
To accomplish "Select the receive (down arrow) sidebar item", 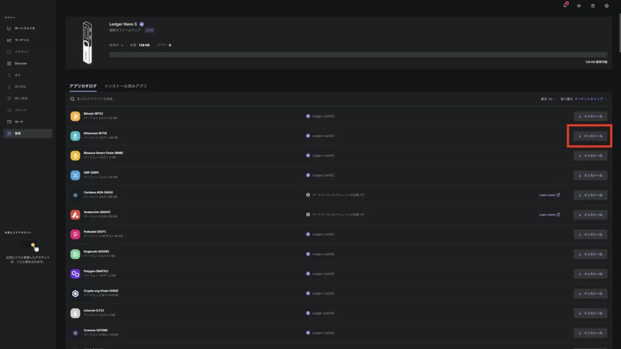I will coord(17,86).
